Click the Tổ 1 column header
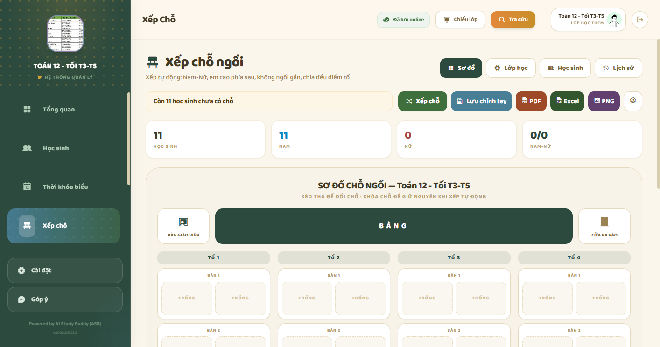The height and width of the screenshot is (347, 660). coord(214,258)
